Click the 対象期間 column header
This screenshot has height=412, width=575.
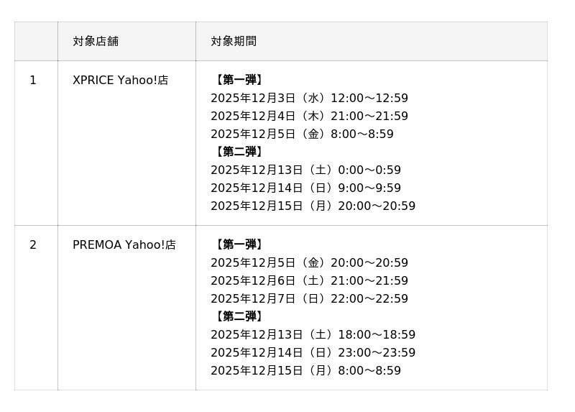(x=234, y=41)
